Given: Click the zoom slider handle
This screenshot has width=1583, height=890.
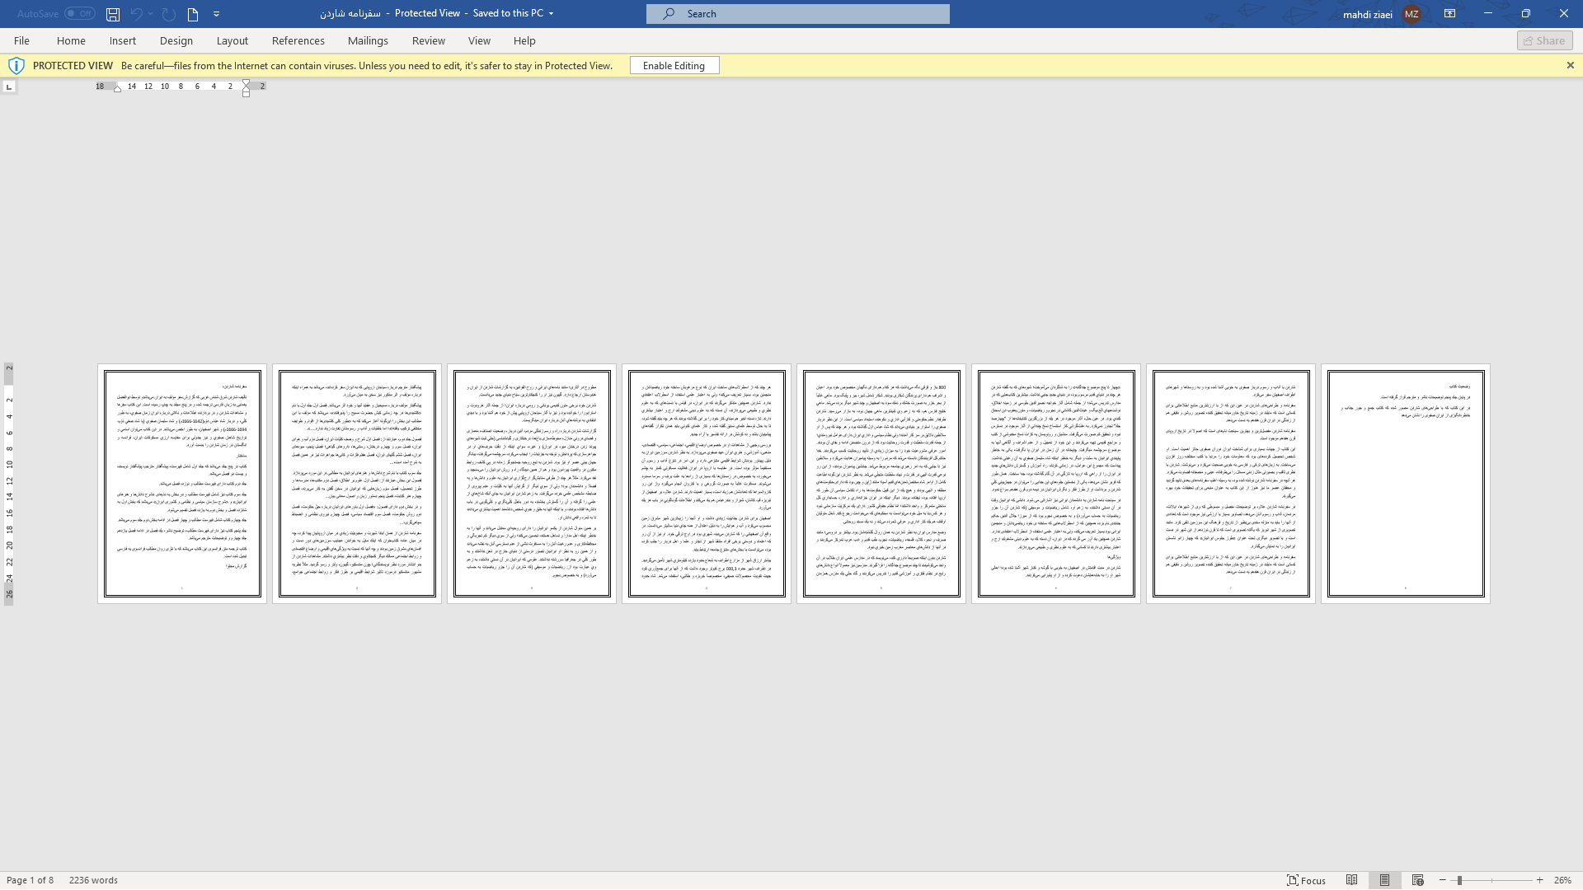Looking at the screenshot, I should tap(1459, 880).
